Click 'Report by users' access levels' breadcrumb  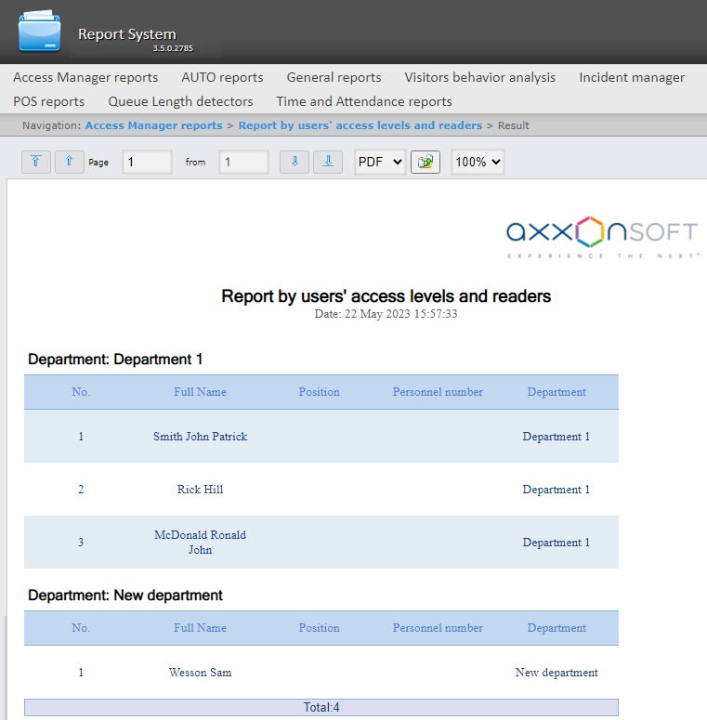pyautogui.click(x=360, y=125)
